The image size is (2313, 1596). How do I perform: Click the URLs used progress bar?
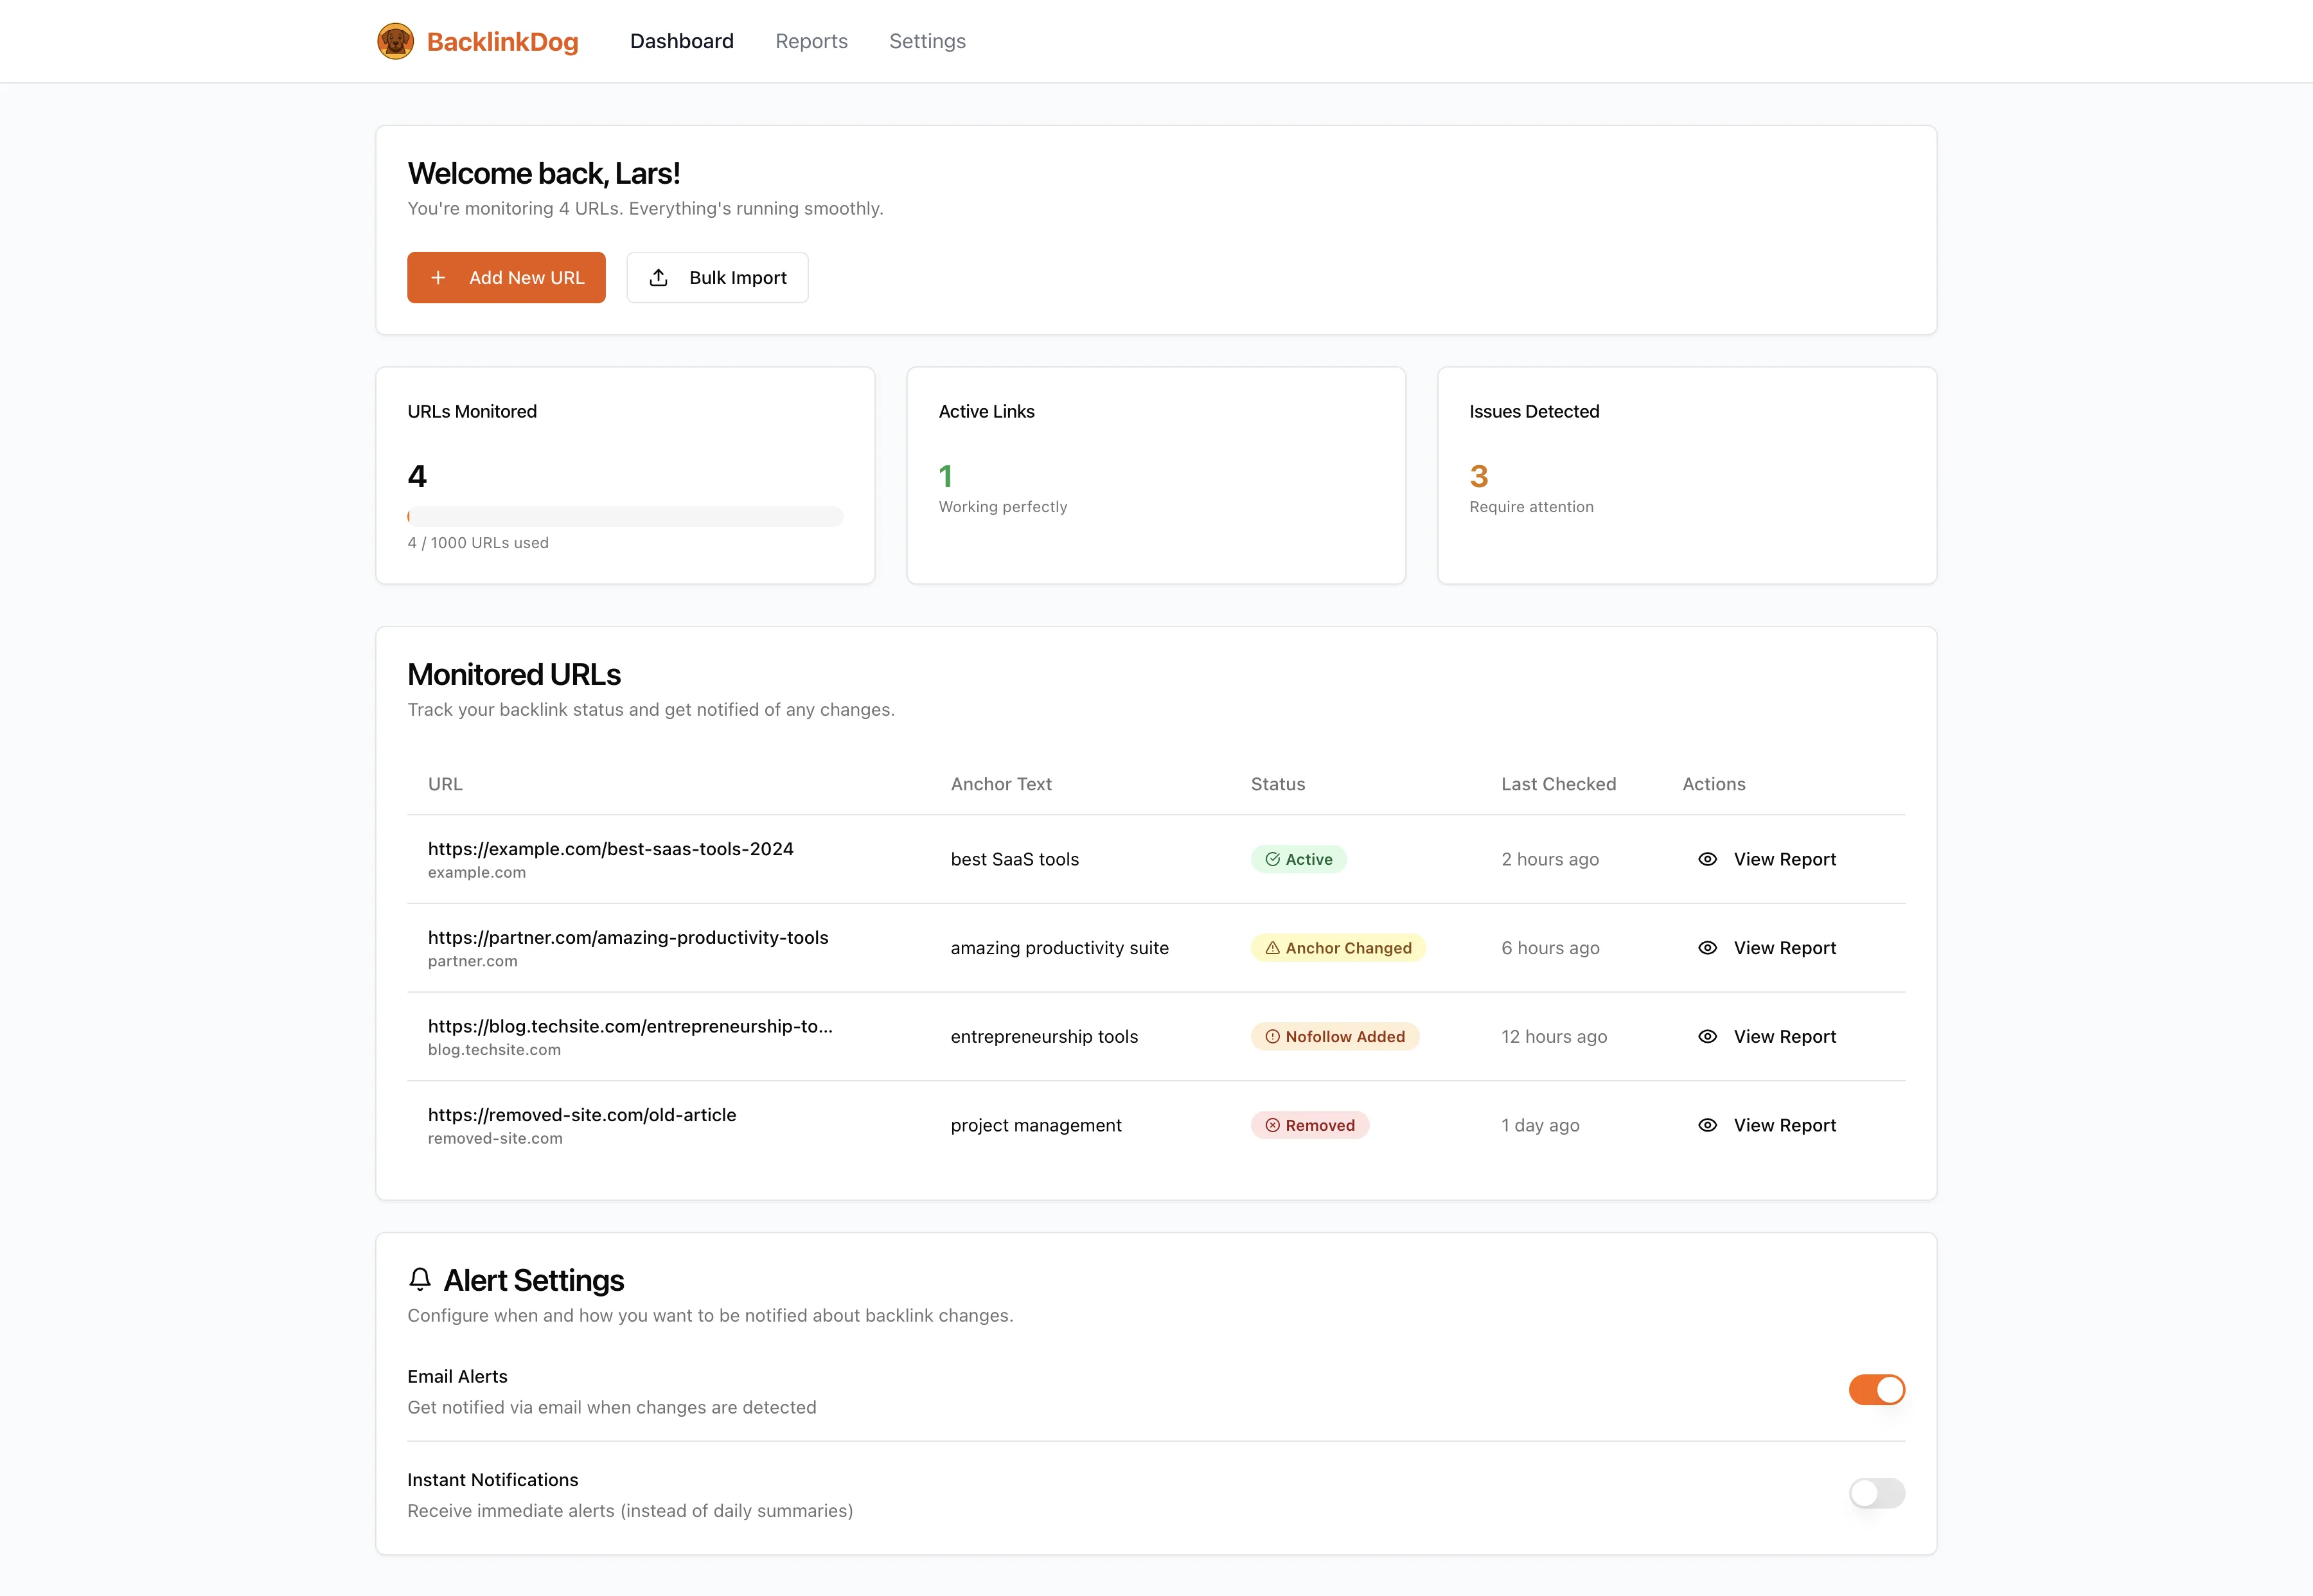click(x=625, y=517)
